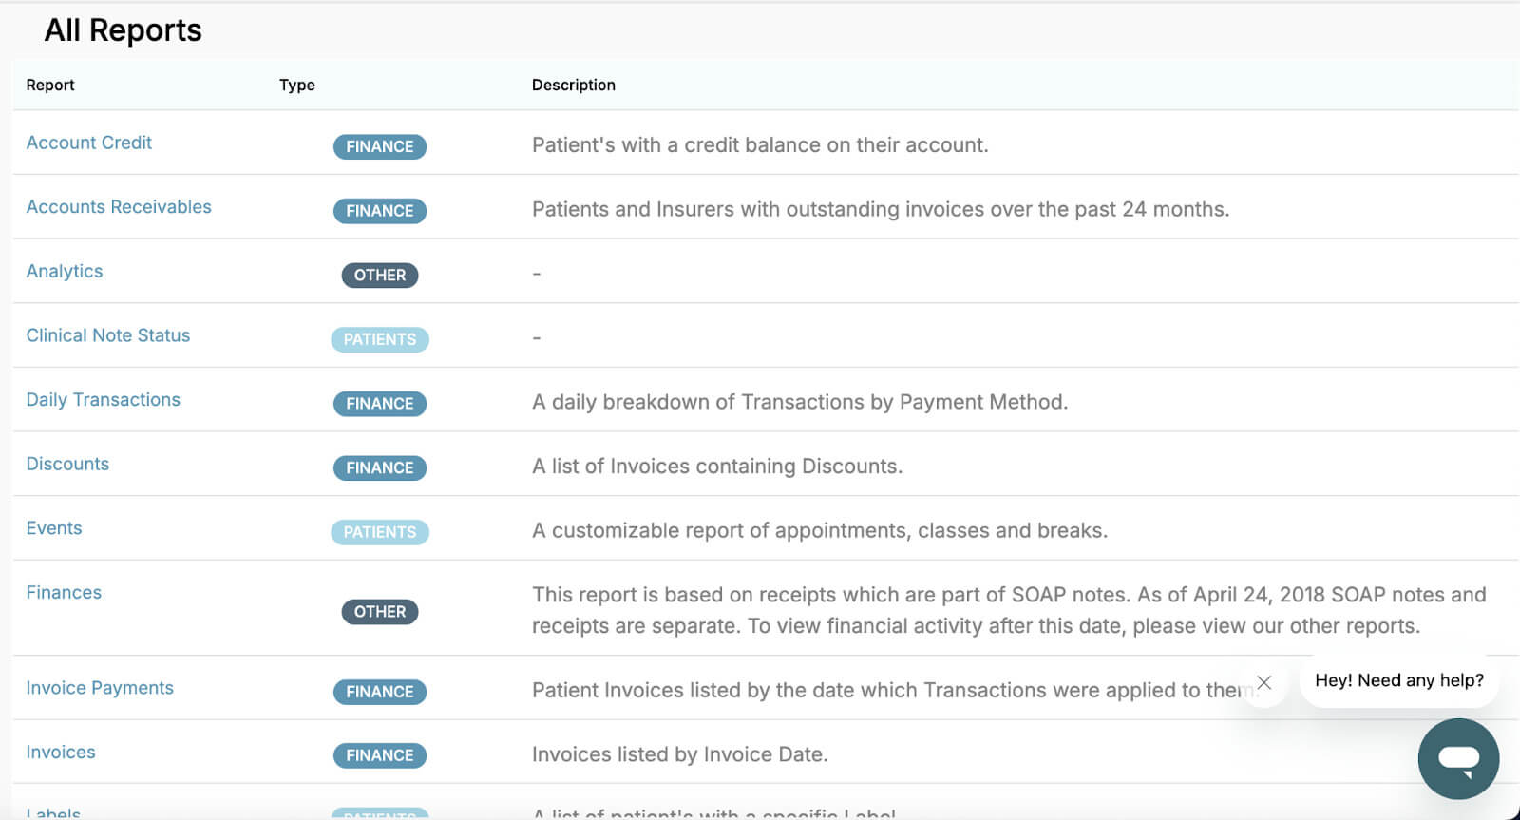
Task: Open the Account Credit report
Action: pos(89,143)
